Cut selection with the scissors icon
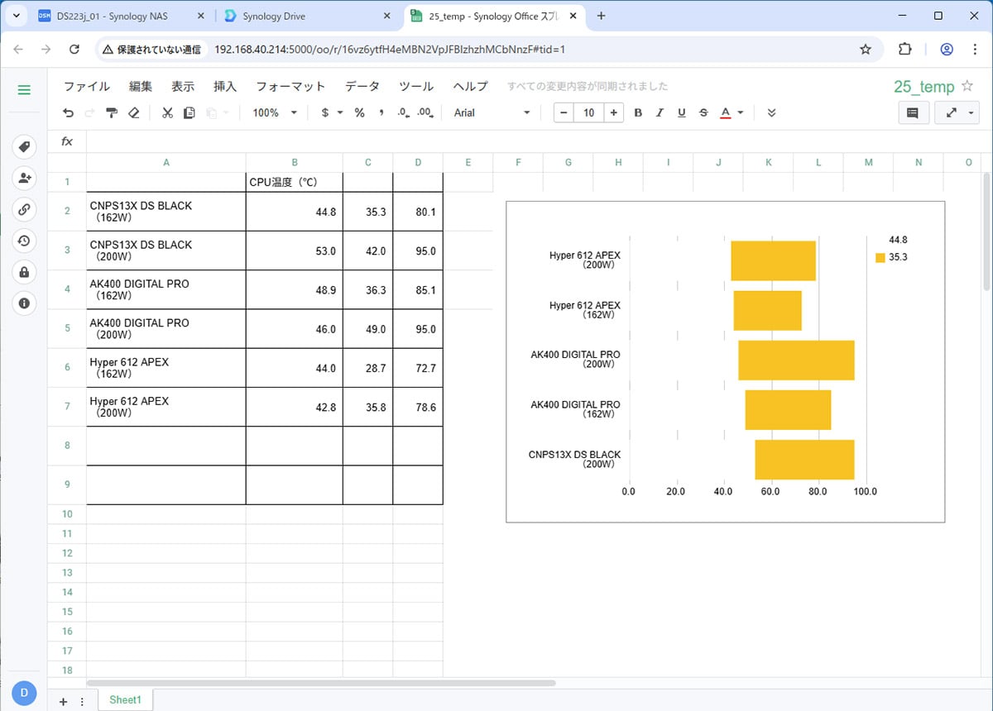Screen dimensions: 993x711 point(167,113)
